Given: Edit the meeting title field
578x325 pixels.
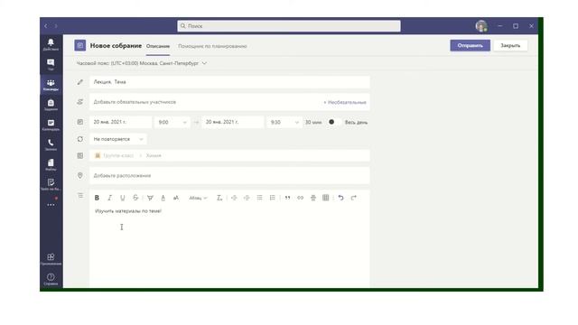Looking at the screenshot, I should click(x=229, y=82).
